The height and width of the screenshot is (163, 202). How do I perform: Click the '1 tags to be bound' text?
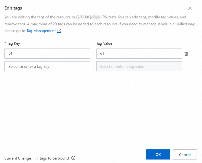coord(53,158)
